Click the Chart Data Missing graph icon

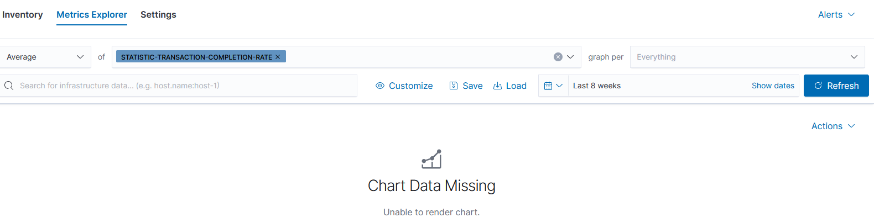[431, 159]
